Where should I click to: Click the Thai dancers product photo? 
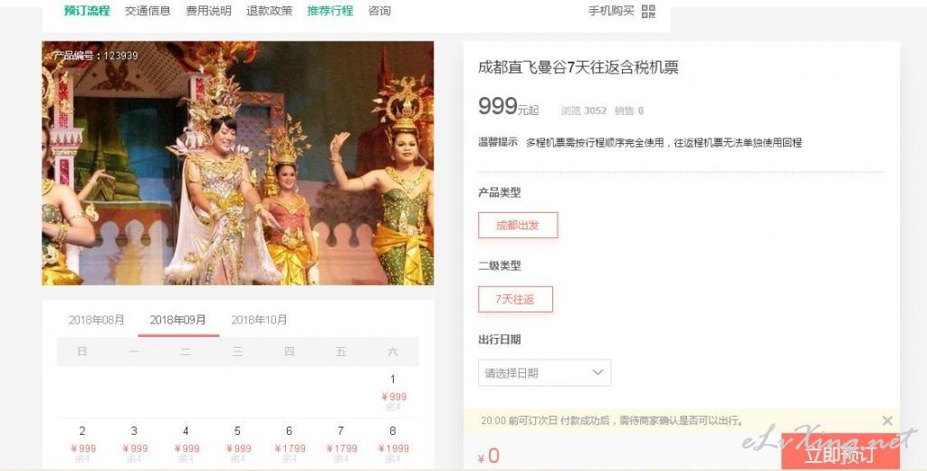click(238, 163)
